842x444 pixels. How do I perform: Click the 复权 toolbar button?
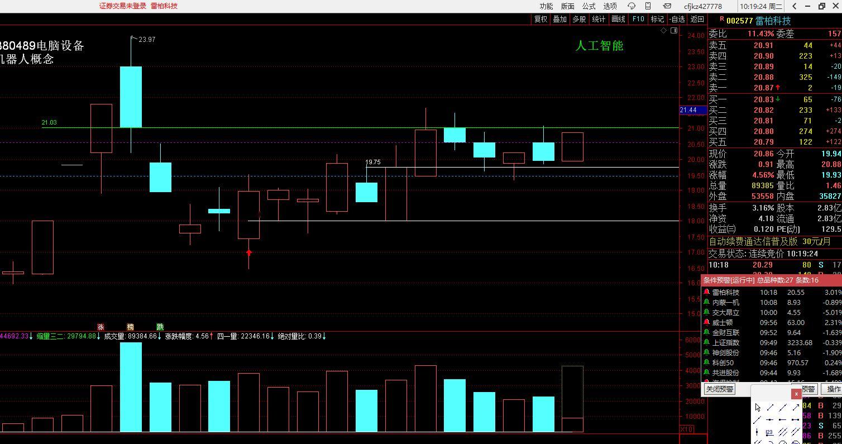click(540, 19)
